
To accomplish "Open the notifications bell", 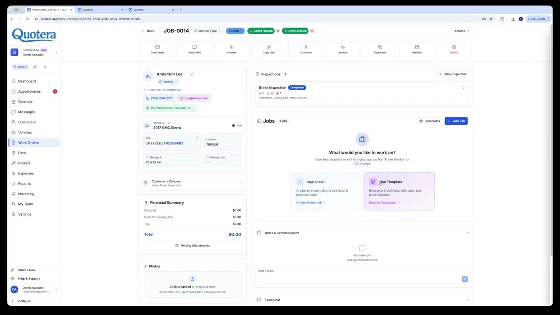I will click(x=35, y=67).
